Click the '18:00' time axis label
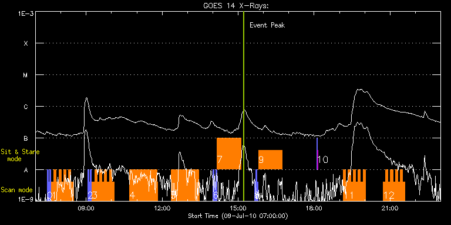The width and height of the screenshot is (451, 225). 314,208
